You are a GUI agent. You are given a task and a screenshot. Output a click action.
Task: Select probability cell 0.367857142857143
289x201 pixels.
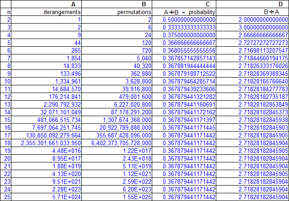(x=184, y=58)
